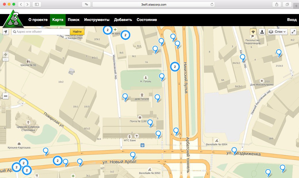Toggle the WiFi points layer button

253,32
